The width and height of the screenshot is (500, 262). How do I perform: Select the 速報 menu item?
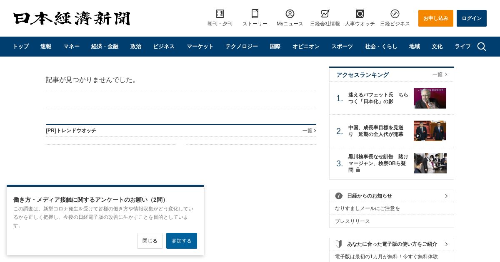[x=46, y=47]
